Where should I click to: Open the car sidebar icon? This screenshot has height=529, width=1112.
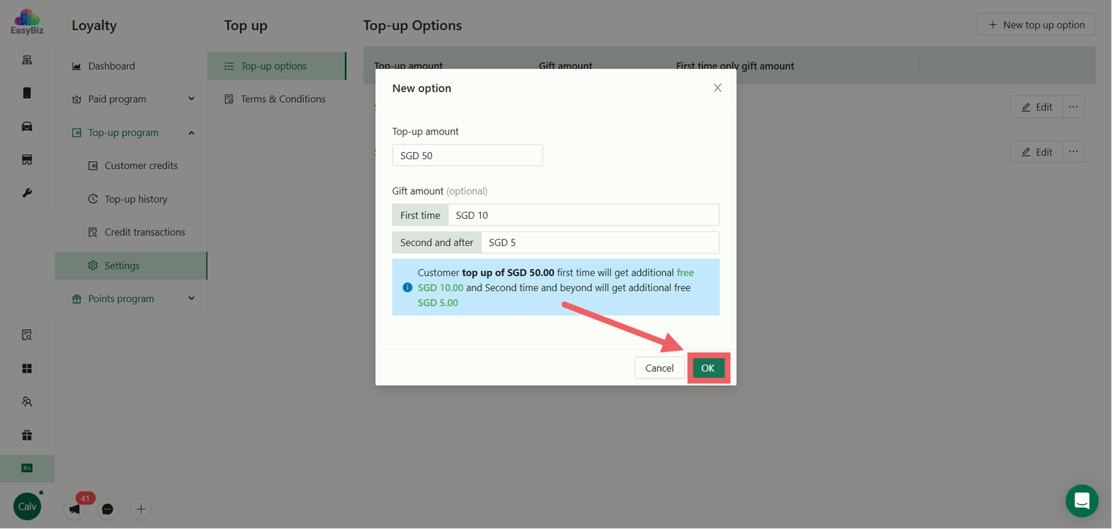tap(27, 126)
